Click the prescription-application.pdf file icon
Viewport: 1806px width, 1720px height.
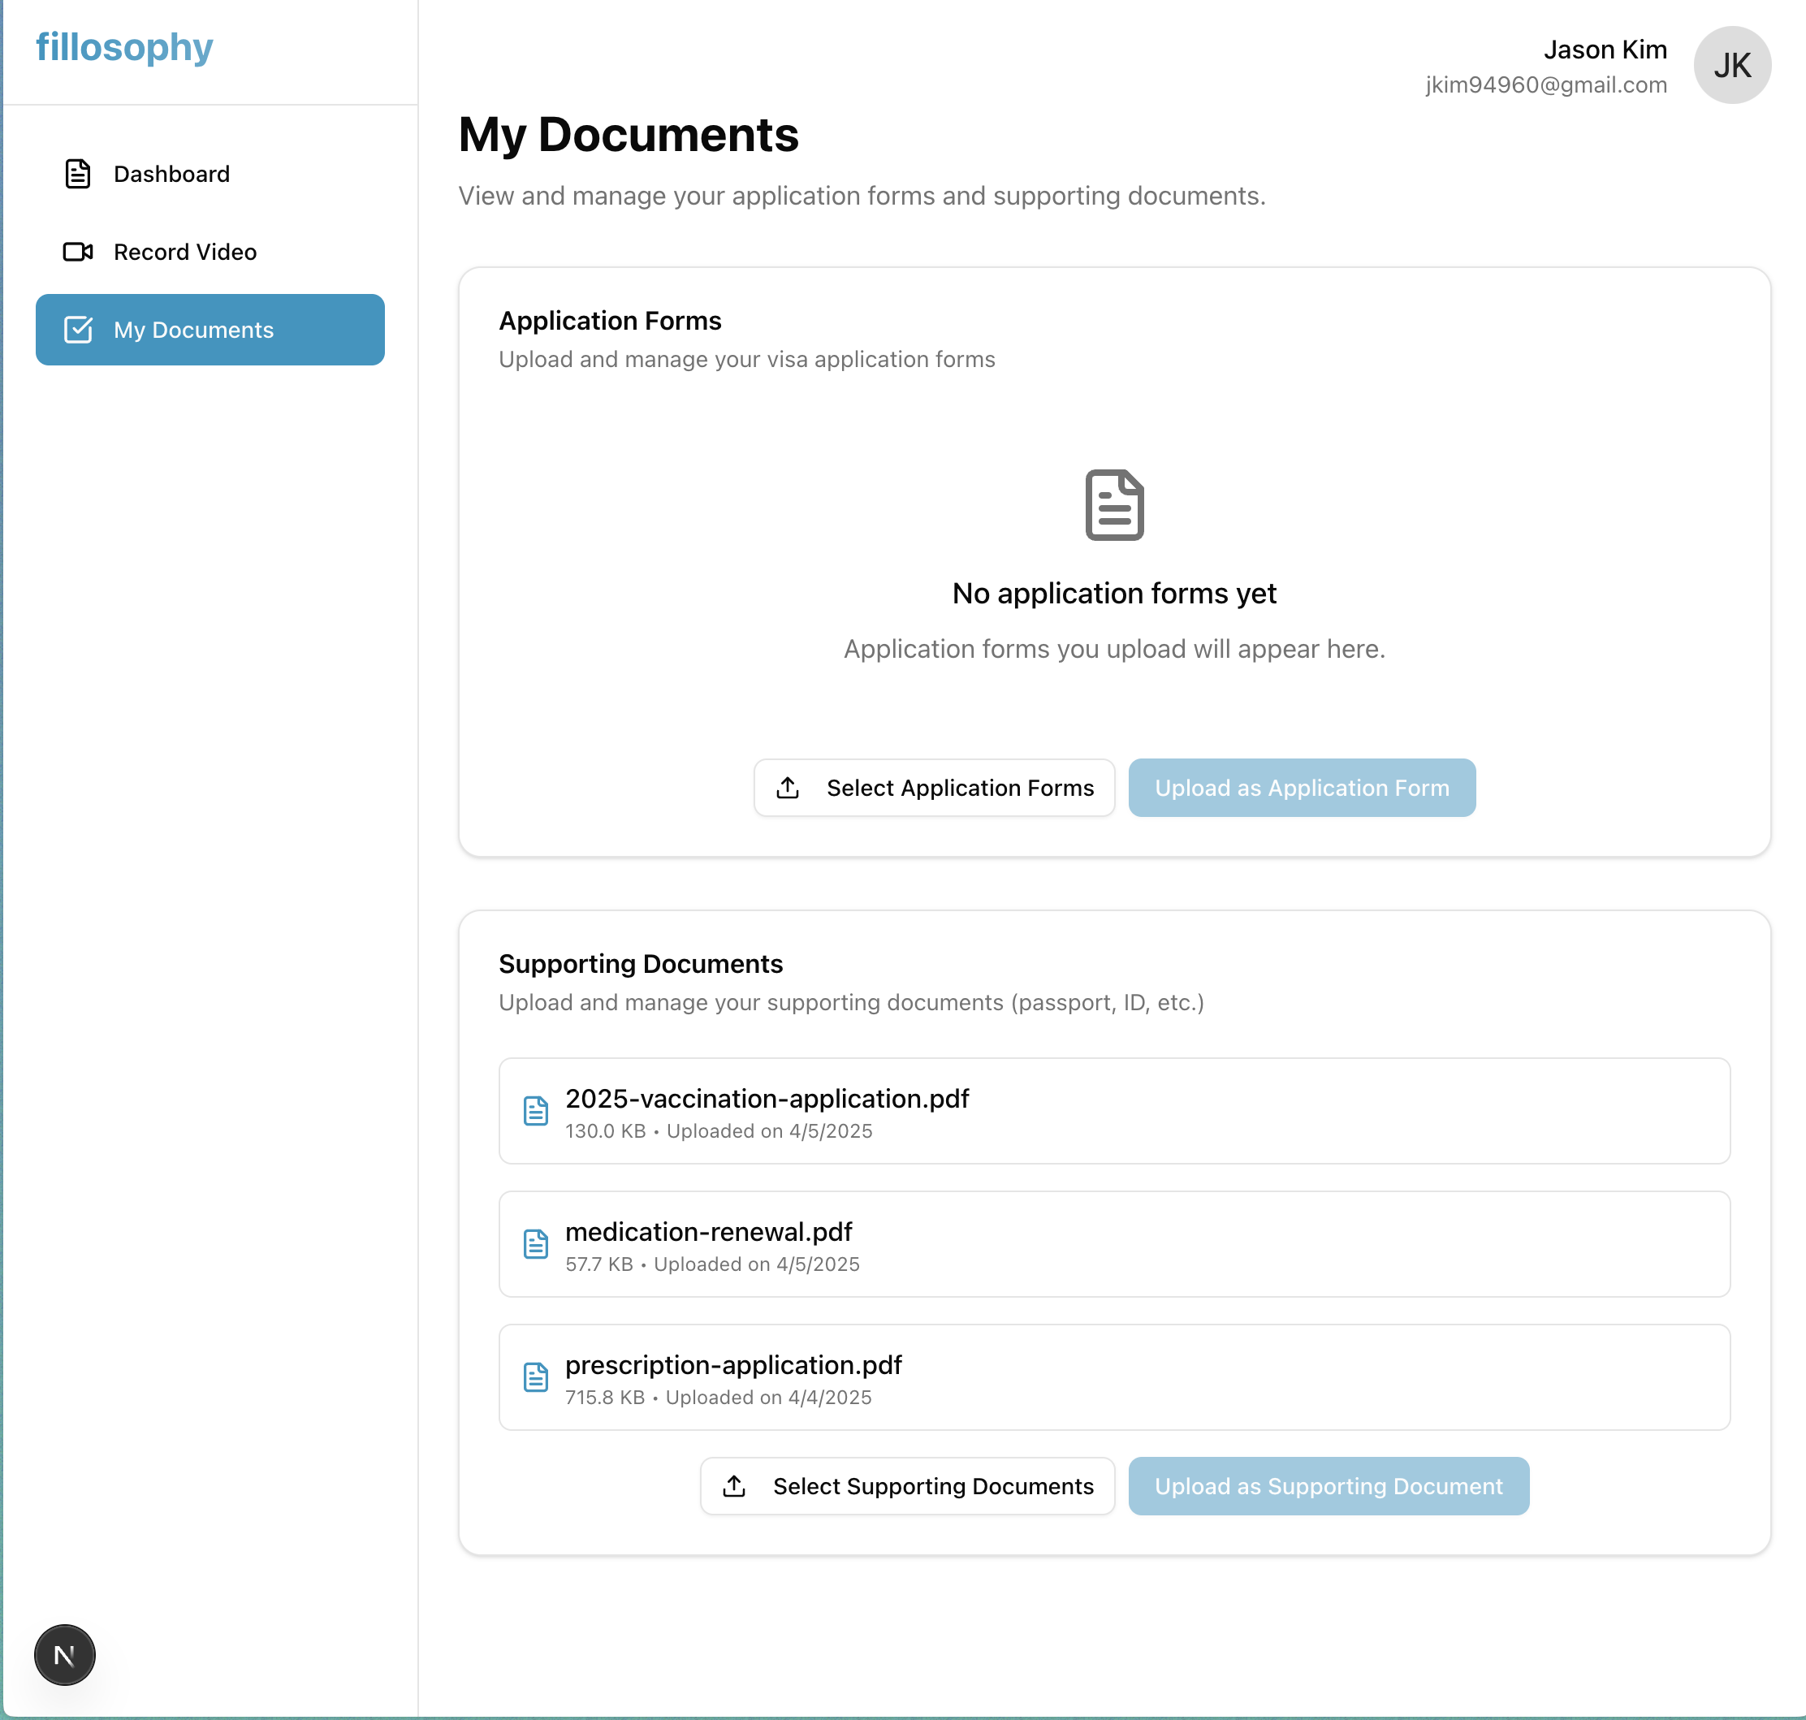(x=535, y=1377)
